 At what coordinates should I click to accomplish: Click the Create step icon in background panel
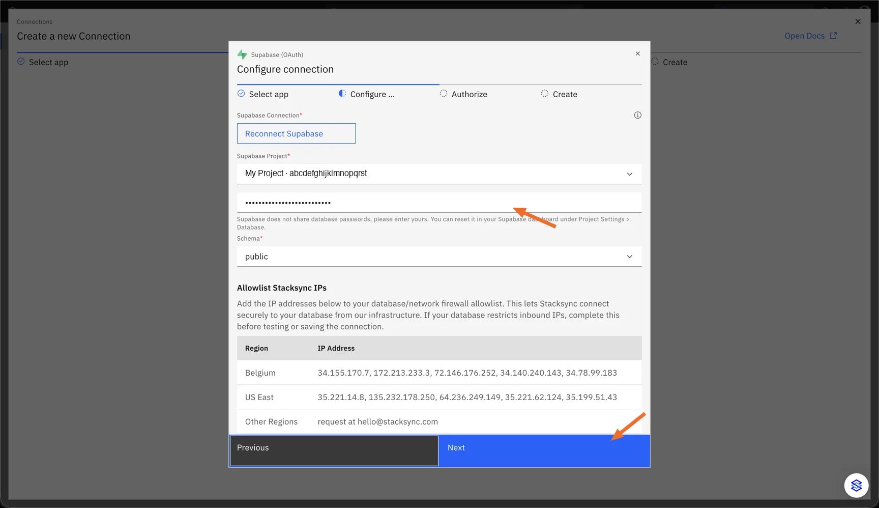[655, 62]
